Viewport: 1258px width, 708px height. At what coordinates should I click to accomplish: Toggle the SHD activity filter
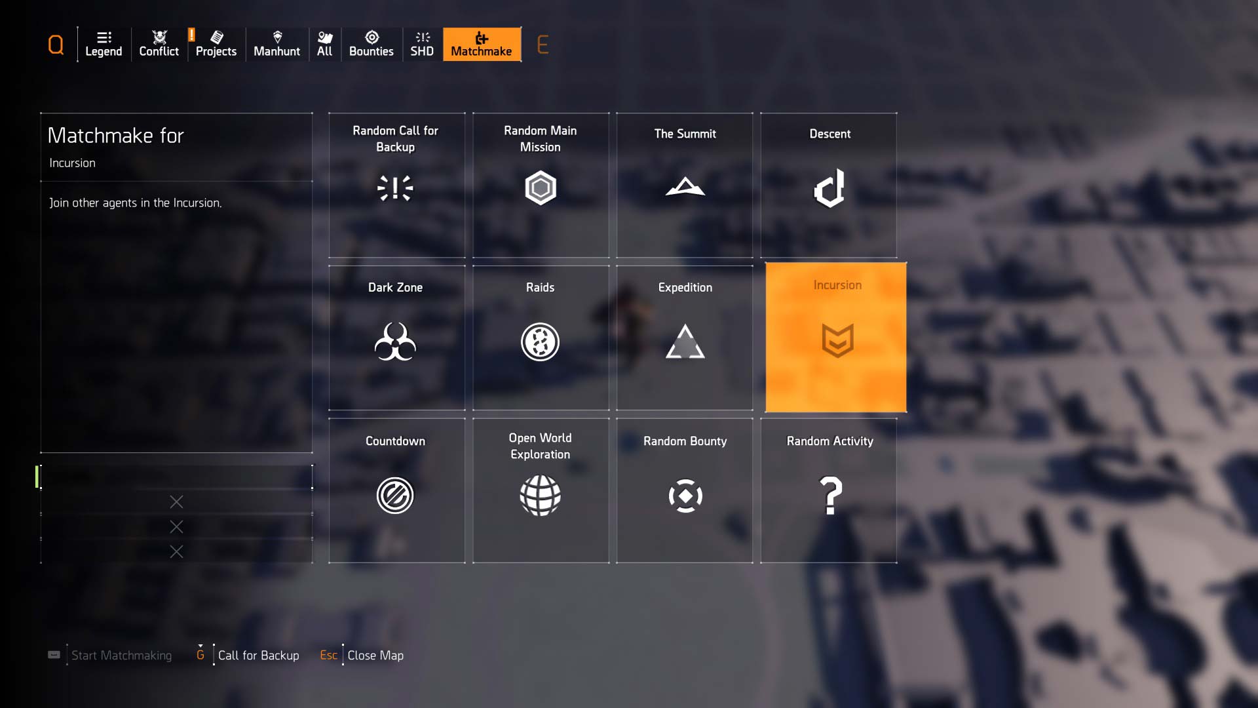422,43
